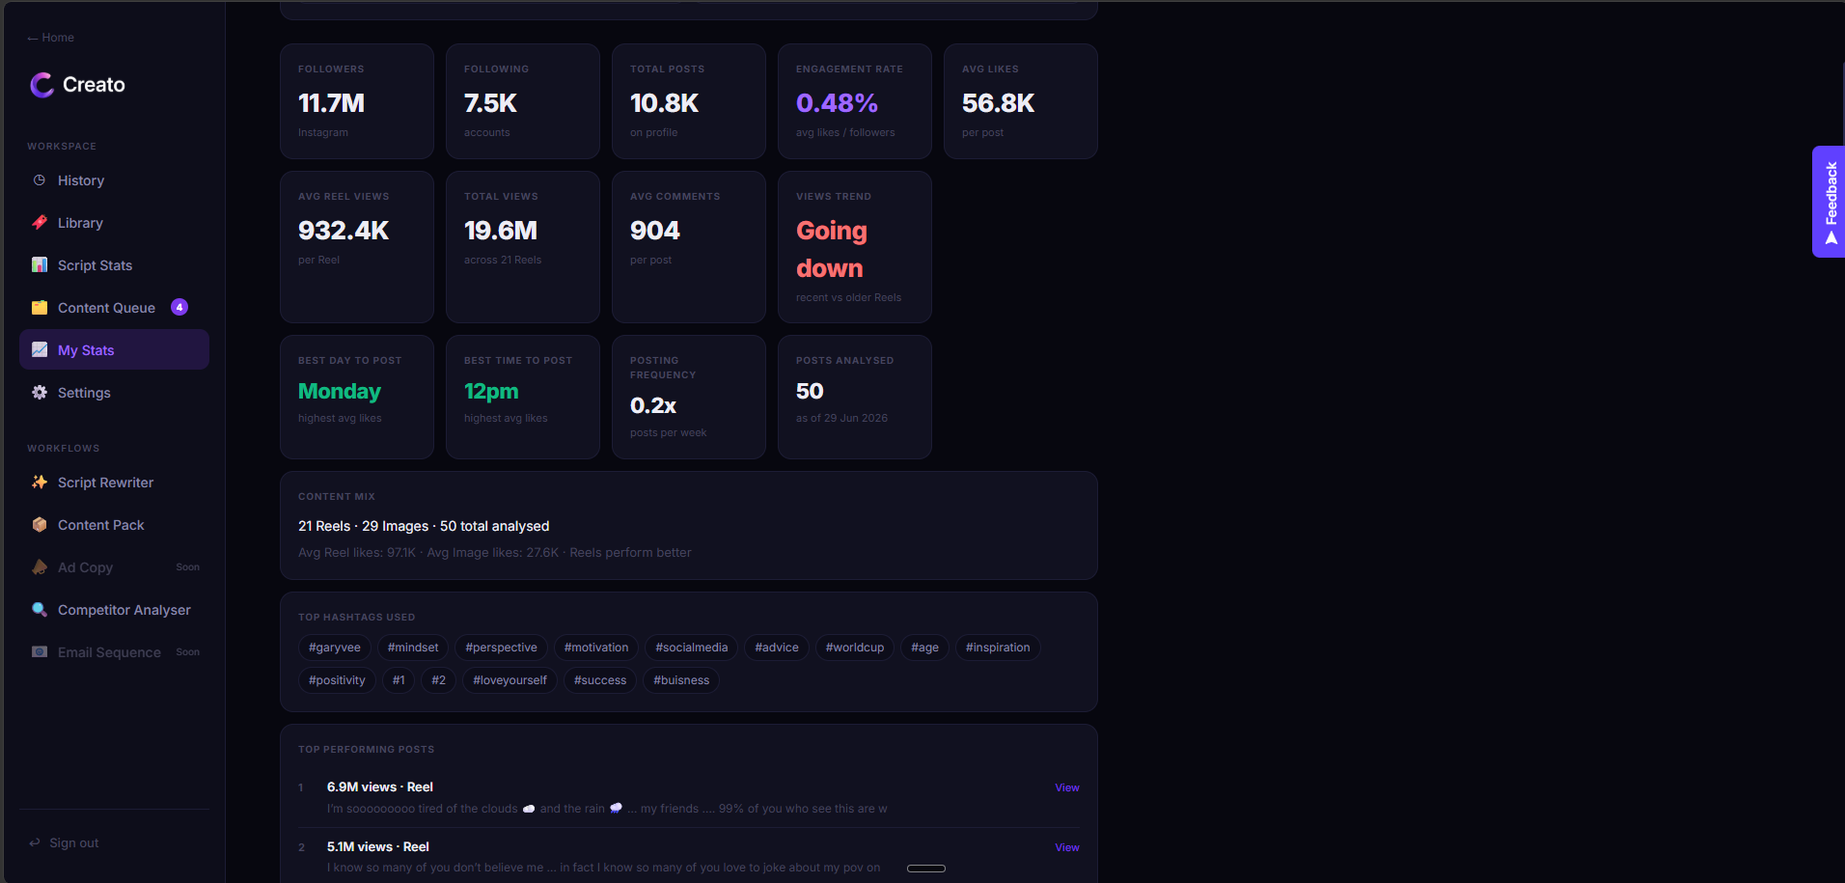The width and height of the screenshot is (1845, 883).
Task: Click the Avg Reel Views 932.4K value
Action: [x=344, y=231]
